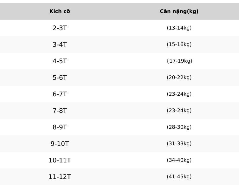Select the 2-3T size cell
Image resolution: width=239 pixels, height=185 pixels.
(60, 28)
